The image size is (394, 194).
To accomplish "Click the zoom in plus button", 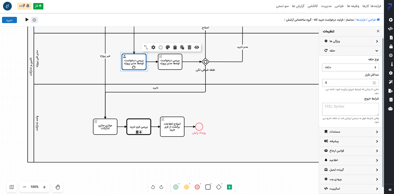I will pos(44,187).
